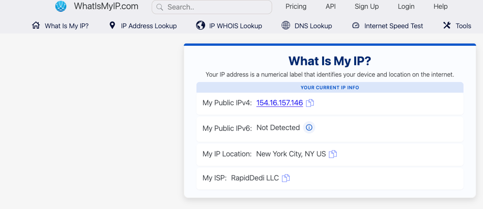This screenshot has width=483, height=209.
Task: Click the globe icon for IP WHOIS Lookup
Action: (200, 25)
